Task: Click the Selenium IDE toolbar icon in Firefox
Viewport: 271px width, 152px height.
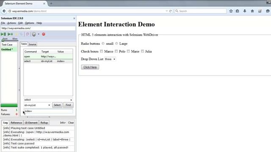Action: pyautogui.click(x=260, y=11)
